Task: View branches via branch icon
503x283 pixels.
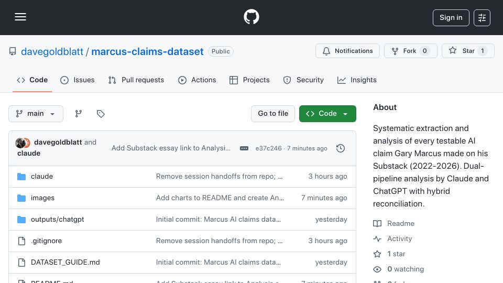Action: [79, 114]
